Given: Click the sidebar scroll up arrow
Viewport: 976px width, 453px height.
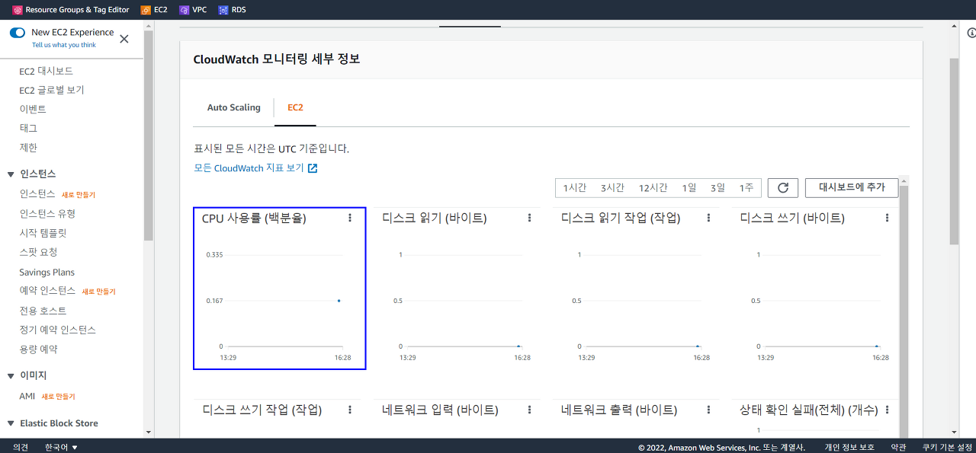Looking at the screenshot, I should (x=149, y=25).
